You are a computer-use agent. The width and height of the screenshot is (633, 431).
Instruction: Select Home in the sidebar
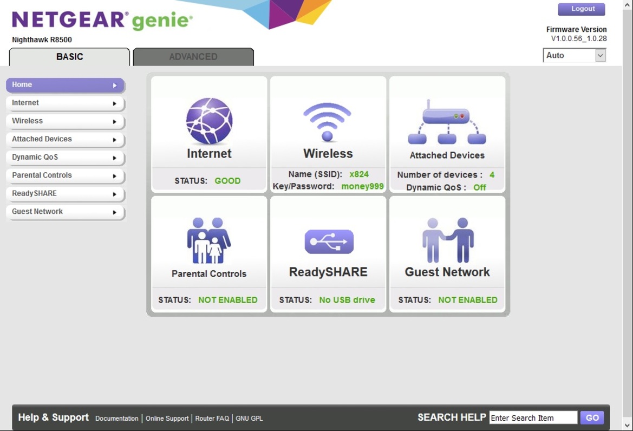65,85
